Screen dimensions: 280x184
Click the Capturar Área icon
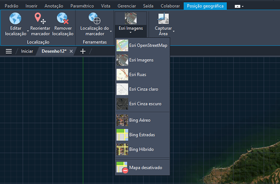pyautogui.click(x=163, y=18)
